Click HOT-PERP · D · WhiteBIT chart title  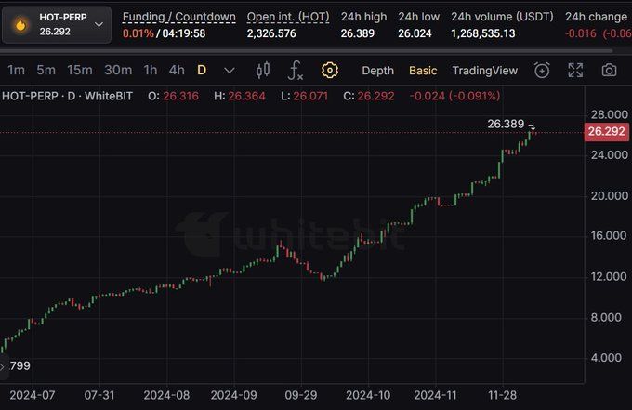(67, 96)
